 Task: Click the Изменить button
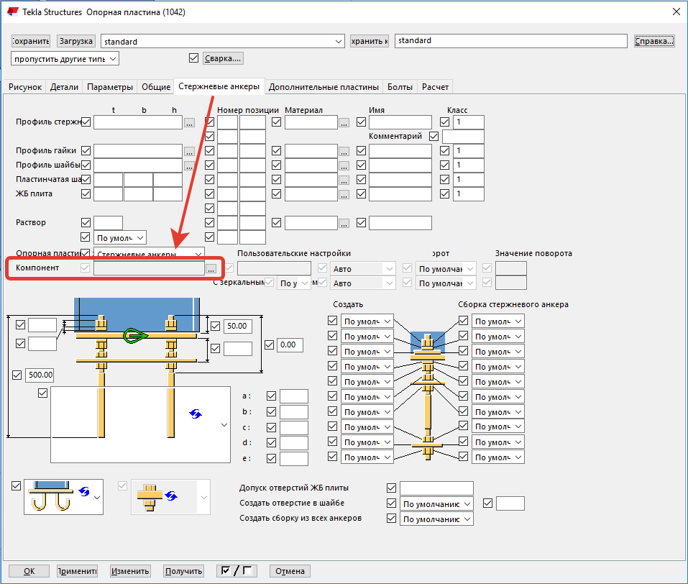click(130, 571)
